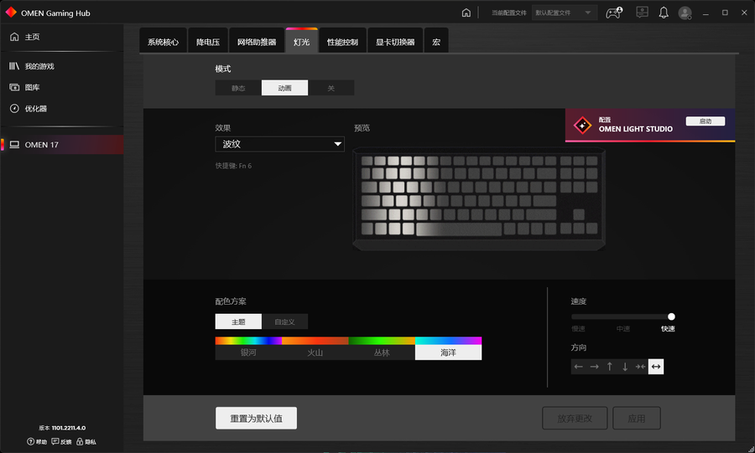The image size is (755, 453).
Task: Choose 自定义 color scheme type
Action: 284,322
